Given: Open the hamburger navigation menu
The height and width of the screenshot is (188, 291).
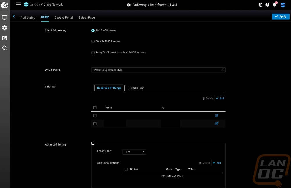Looking at the screenshot, I should point(19,4).
